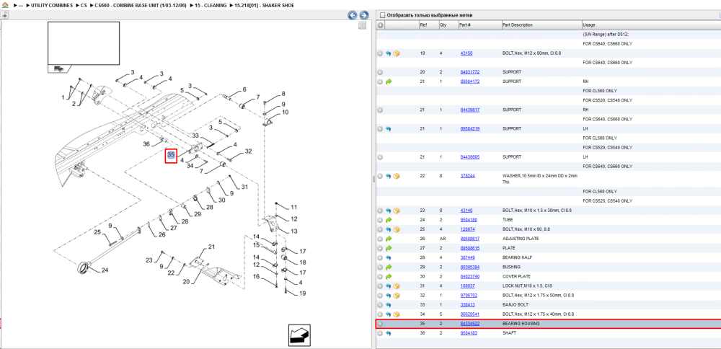Click the blue arrow icon in row 43158

click(x=388, y=53)
